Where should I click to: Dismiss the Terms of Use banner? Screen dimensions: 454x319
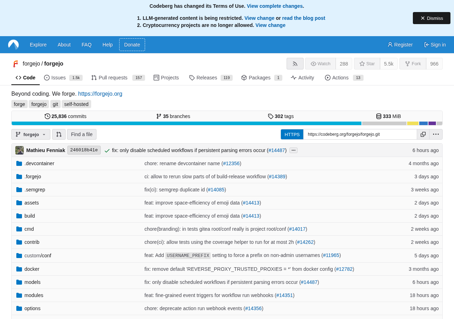(432, 18)
